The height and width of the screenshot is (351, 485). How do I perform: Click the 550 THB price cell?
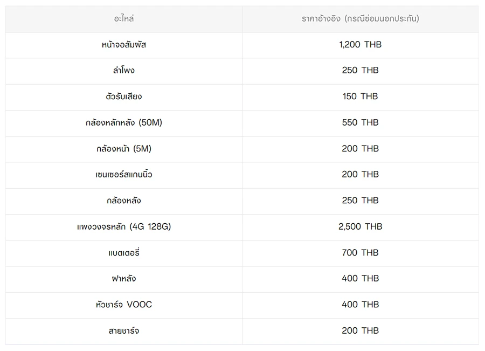click(360, 122)
